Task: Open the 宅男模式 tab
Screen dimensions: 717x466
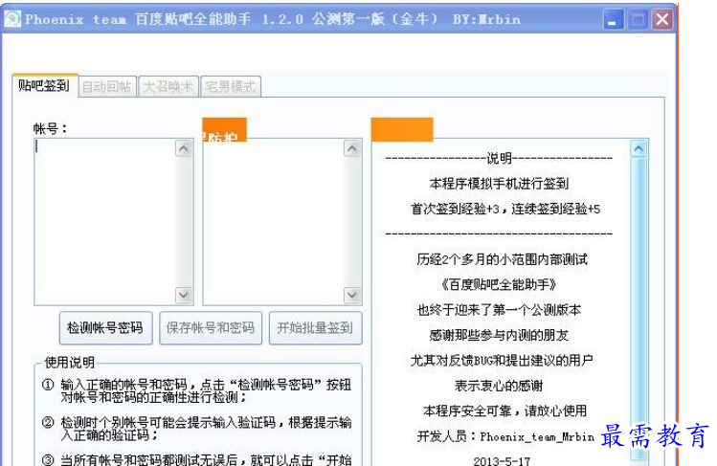Action: [x=231, y=86]
